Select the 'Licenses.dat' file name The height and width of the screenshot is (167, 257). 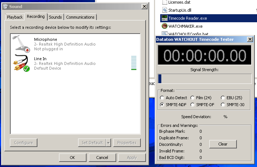point(179,2)
